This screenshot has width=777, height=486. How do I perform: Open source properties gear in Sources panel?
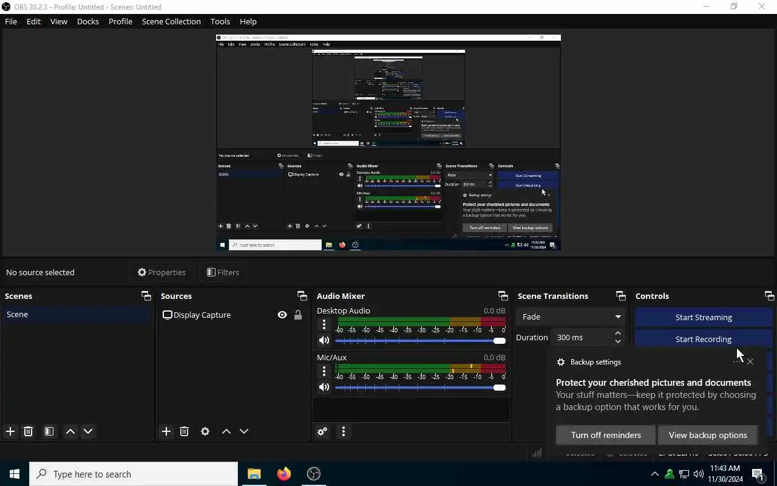205,431
